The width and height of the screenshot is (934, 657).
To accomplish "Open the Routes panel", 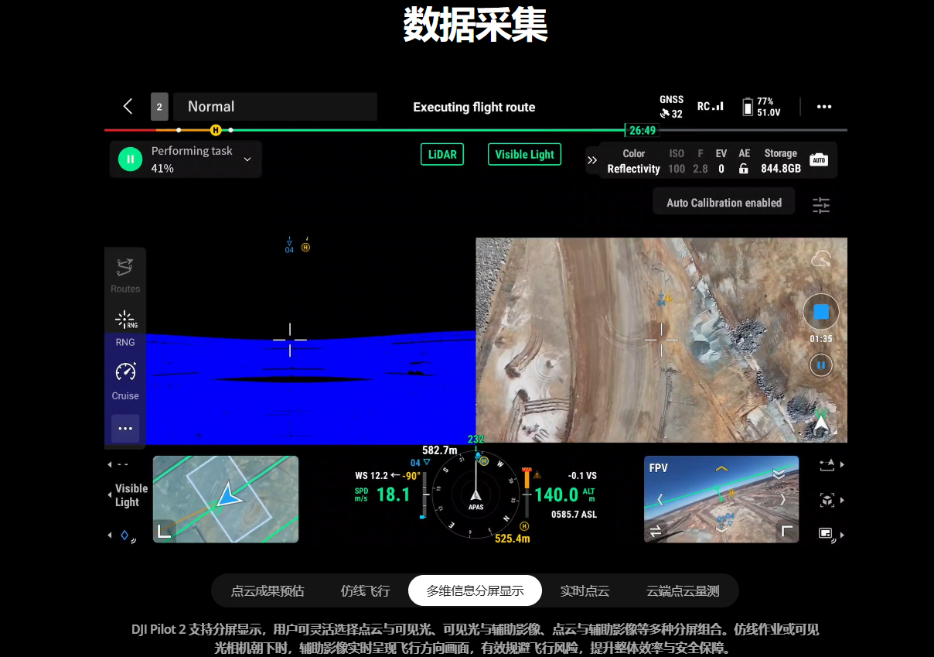I will [x=125, y=275].
